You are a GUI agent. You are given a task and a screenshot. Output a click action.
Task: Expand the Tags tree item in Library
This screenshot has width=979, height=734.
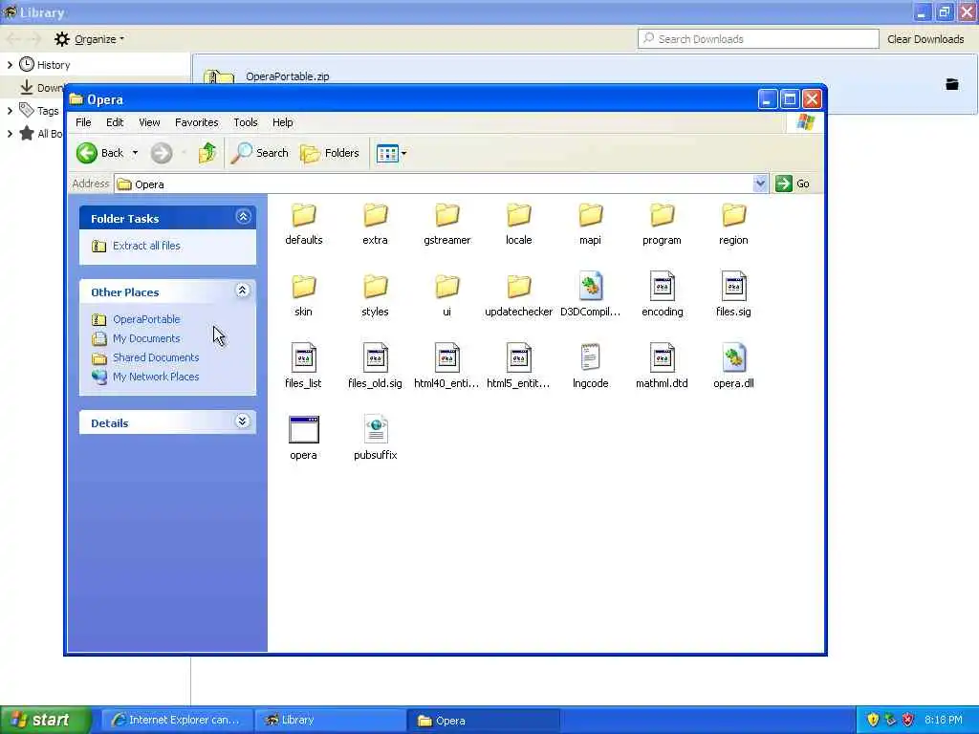(10, 111)
